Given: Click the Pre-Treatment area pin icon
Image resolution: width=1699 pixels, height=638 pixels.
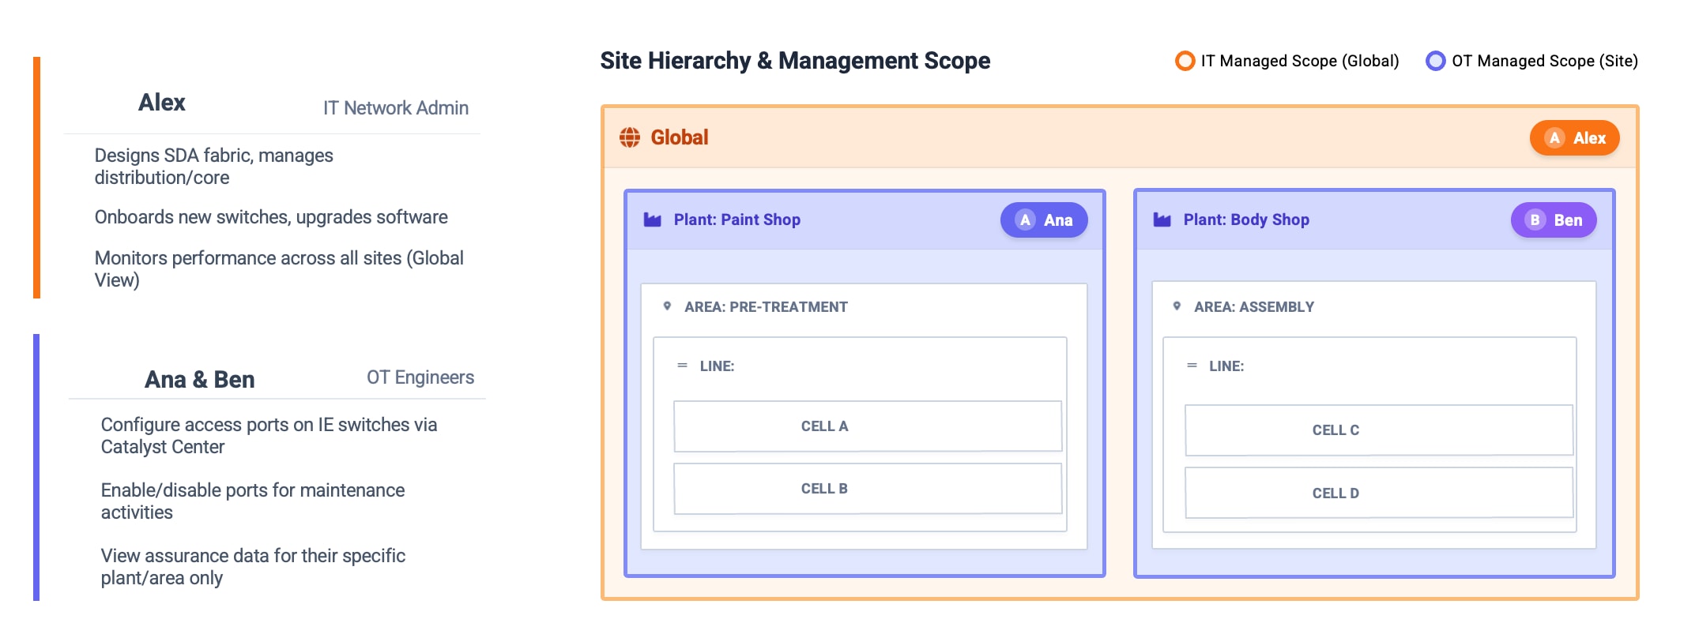Looking at the screenshot, I should [668, 306].
